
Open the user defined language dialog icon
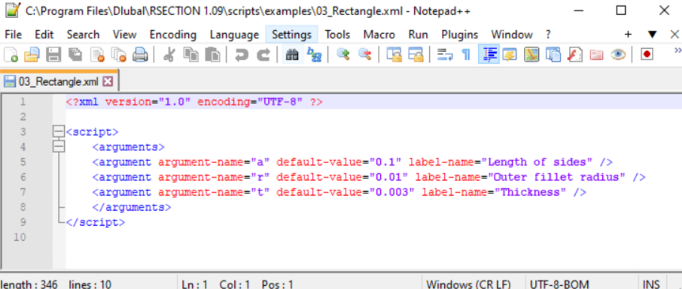coord(510,55)
